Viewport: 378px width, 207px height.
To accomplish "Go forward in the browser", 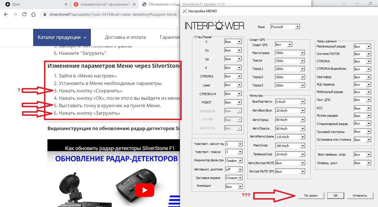I will pos(15,14).
